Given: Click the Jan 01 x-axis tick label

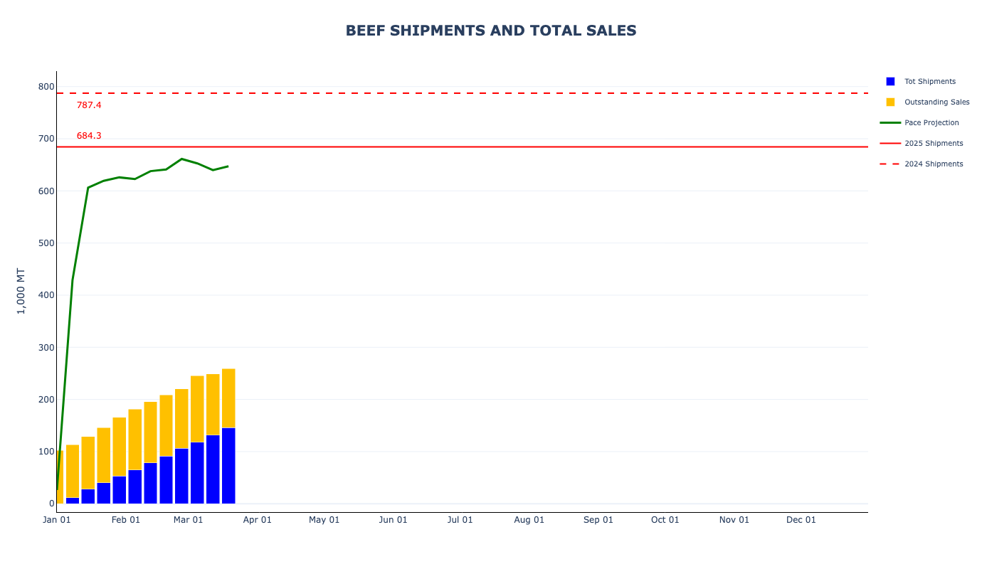Looking at the screenshot, I should (57, 520).
